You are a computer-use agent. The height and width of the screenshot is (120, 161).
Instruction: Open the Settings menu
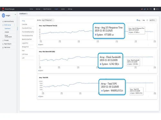(x=70, y=9)
